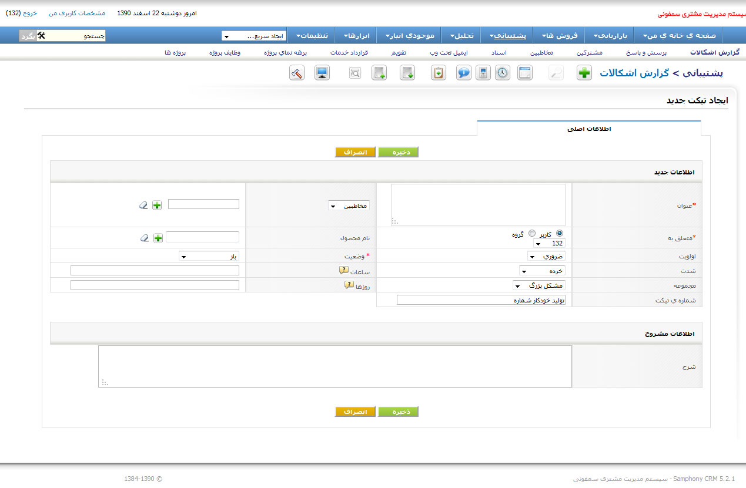
Task: Open the calendar toolbar icon
Action: (524, 73)
